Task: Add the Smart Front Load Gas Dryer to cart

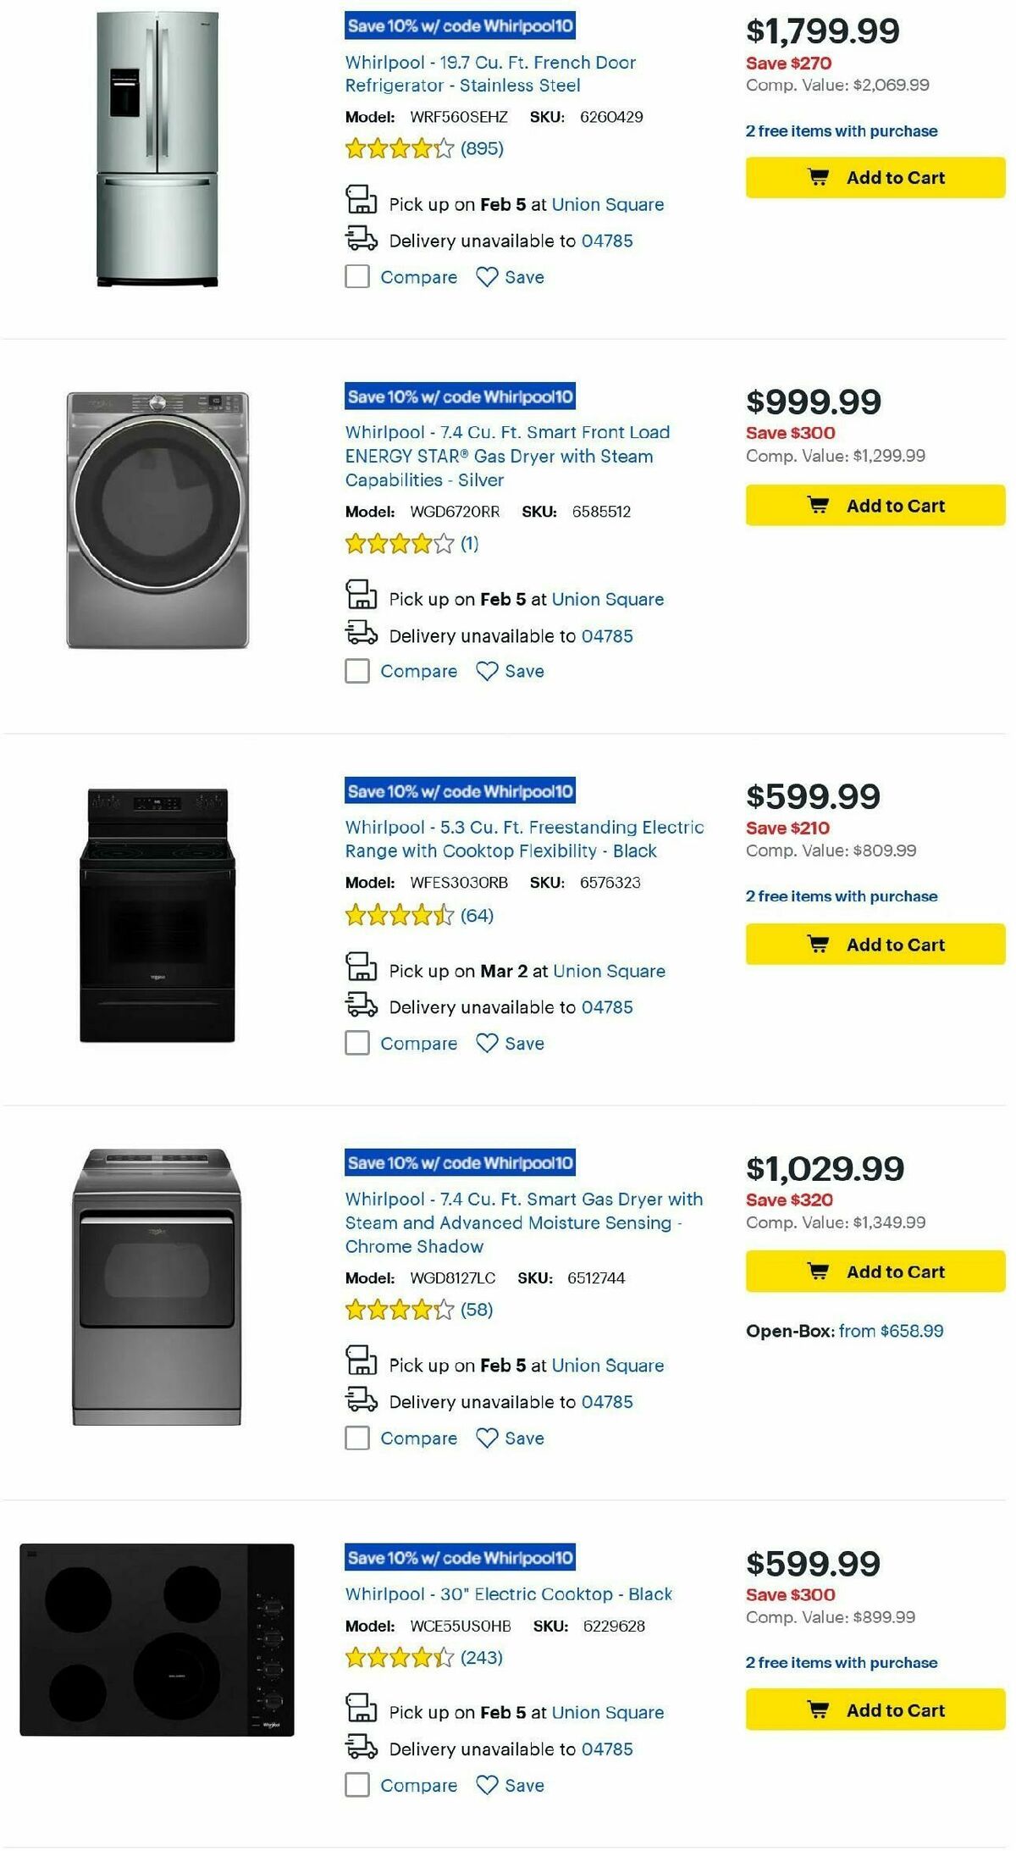Action: tap(875, 505)
